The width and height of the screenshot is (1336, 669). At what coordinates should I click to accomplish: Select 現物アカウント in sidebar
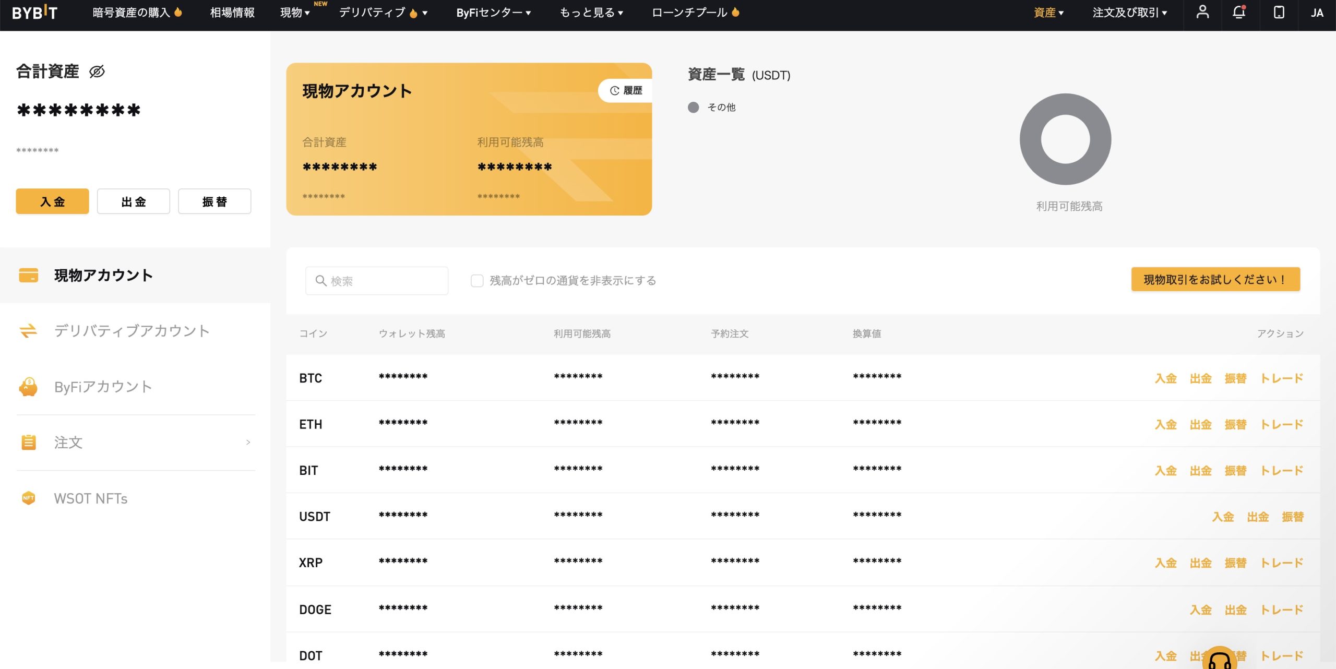[135, 275]
